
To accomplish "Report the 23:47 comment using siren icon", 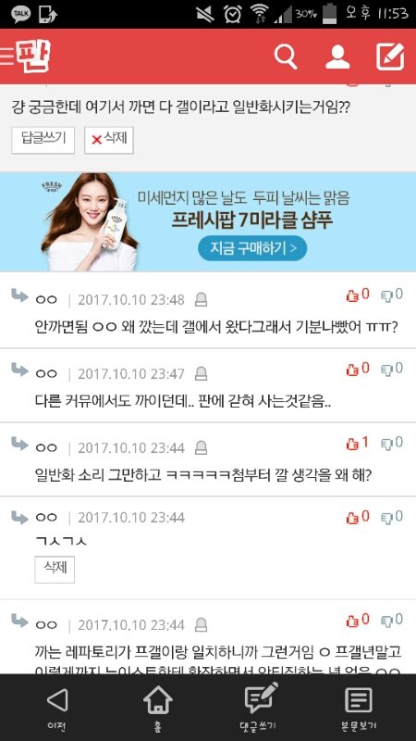I will [x=202, y=374].
